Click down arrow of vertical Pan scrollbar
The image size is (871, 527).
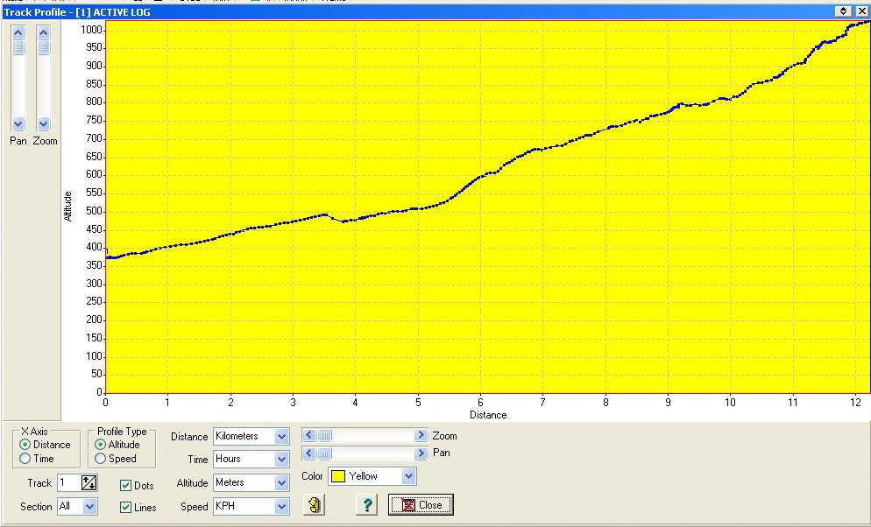18,123
